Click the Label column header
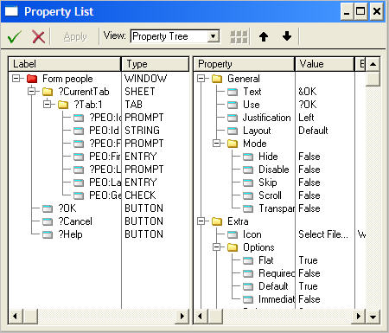 coord(65,64)
